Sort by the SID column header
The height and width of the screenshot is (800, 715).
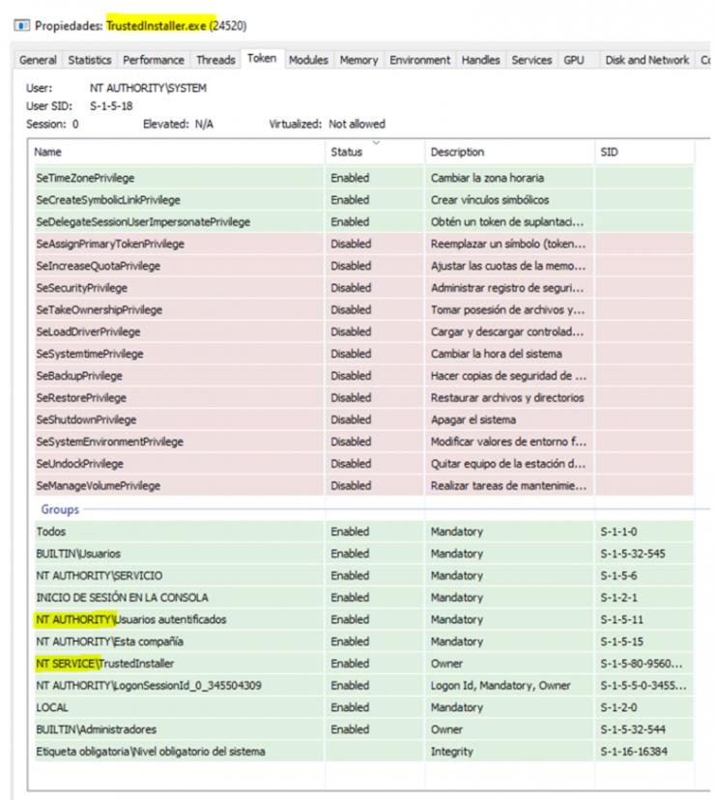pyautogui.click(x=644, y=152)
